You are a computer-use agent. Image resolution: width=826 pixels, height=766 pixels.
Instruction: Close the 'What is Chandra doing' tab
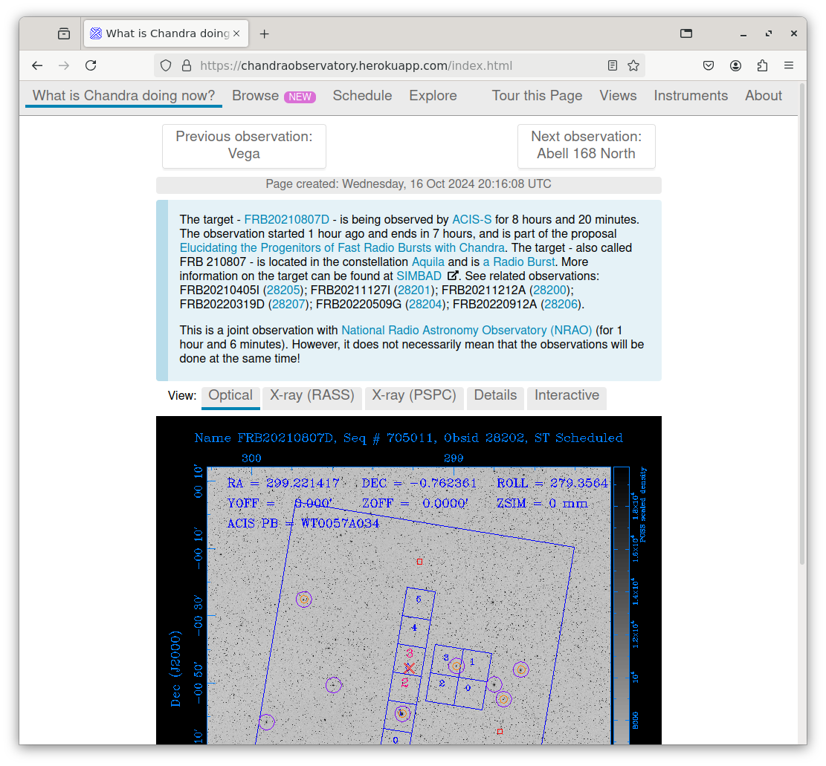click(236, 33)
